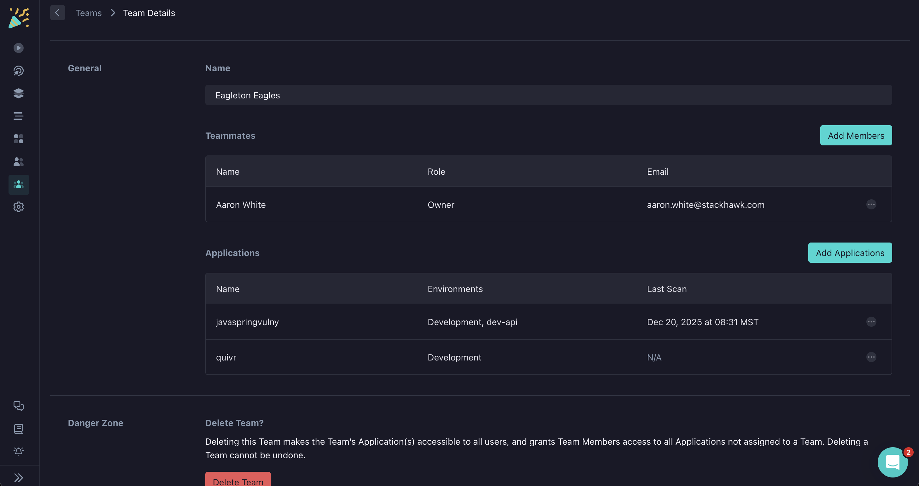Open the users sidebar icon
The height and width of the screenshot is (486, 919).
tap(19, 162)
